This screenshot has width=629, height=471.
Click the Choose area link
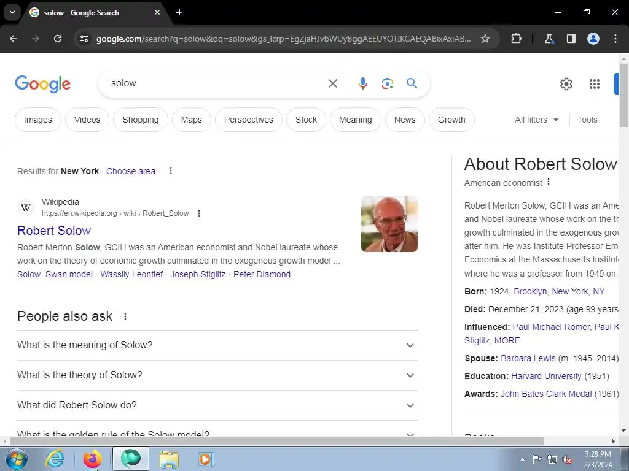pyautogui.click(x=131, y=171)
